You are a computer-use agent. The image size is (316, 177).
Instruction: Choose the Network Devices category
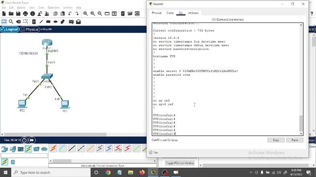pos(4,149)
